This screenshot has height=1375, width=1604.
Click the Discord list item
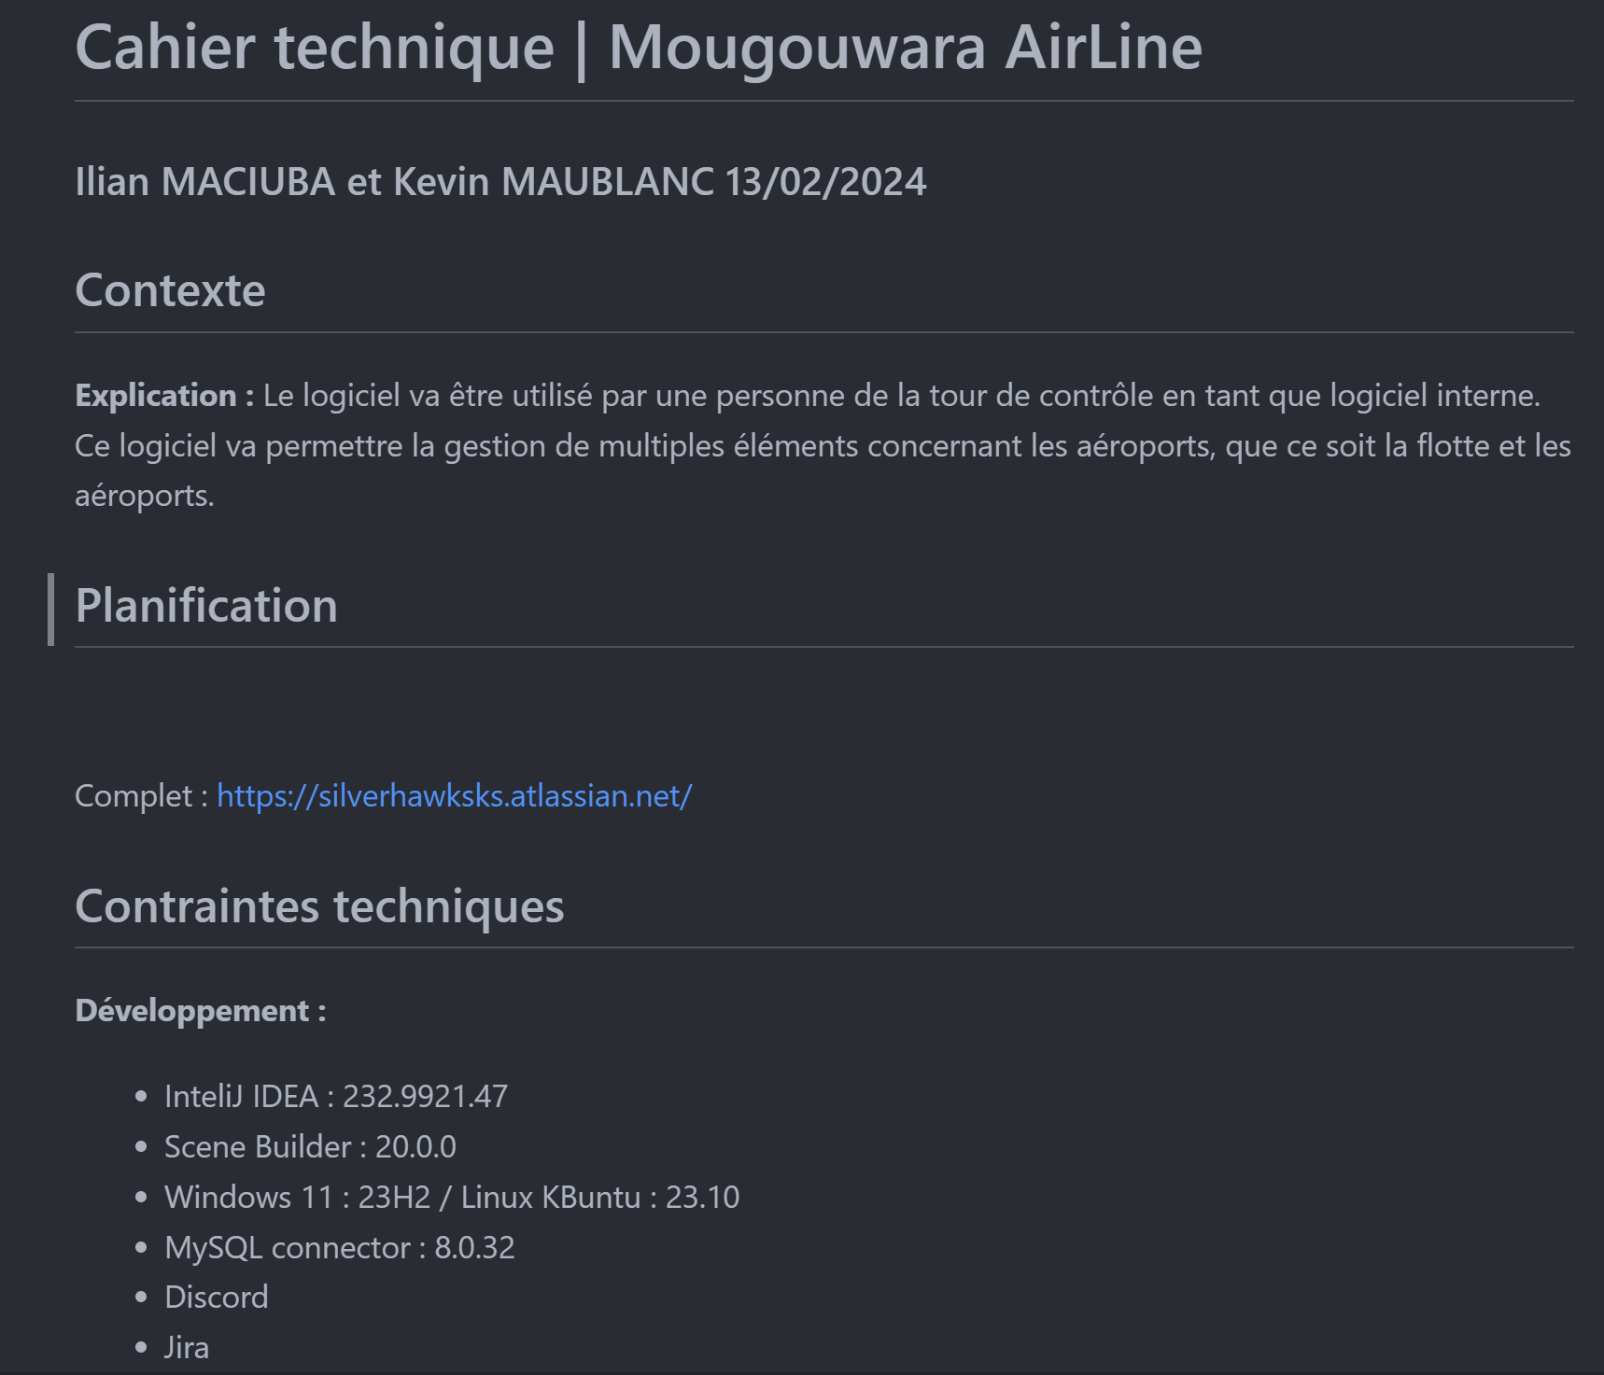(216, 1298)
